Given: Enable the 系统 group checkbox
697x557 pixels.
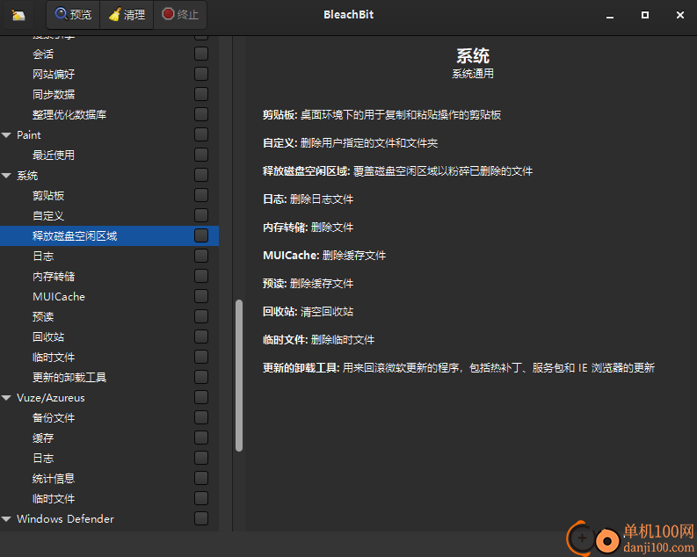Looking at the screenshot, I should tap(201, 175).
